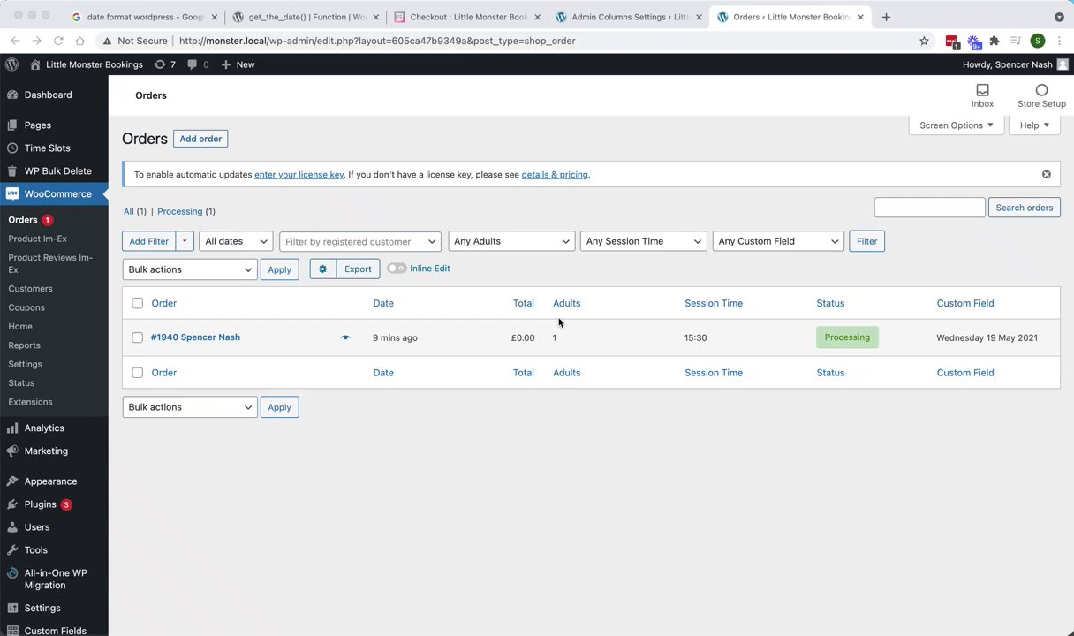This screenshot has height=636, width=1074.
Task: Dismiss the license key notice
Action: (1047, 174)
